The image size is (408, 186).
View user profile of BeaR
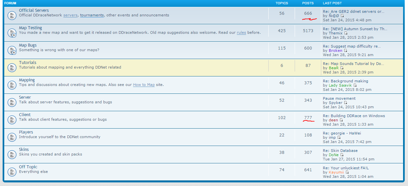tap(333, 68)
